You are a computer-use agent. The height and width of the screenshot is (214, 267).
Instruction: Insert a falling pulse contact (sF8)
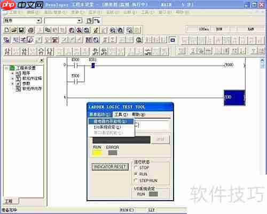104,51
